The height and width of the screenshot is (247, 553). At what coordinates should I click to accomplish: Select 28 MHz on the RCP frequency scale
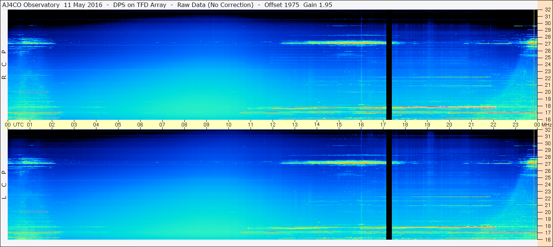click(x=547, y=37)
